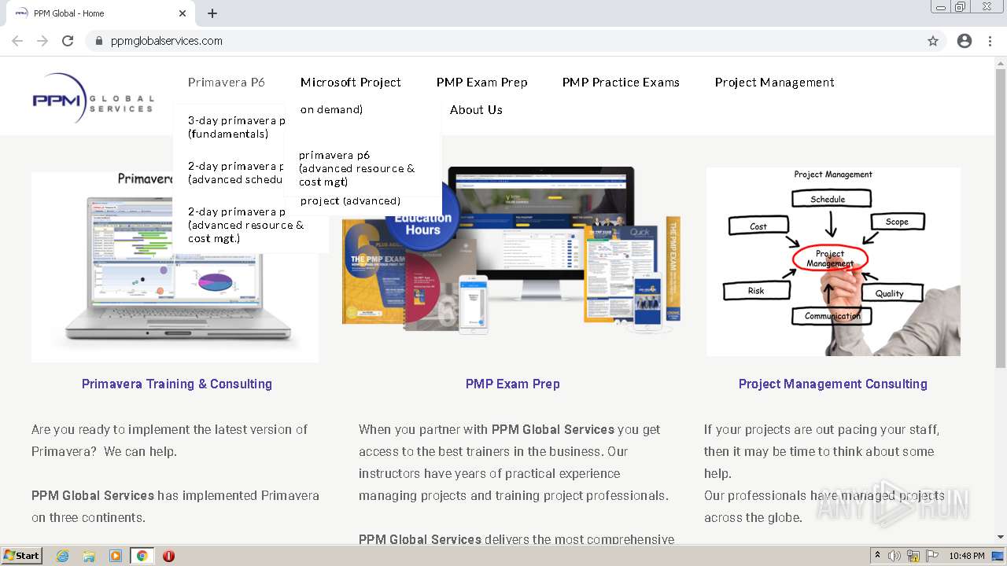This screenshot has width=1007, height=566.
Task: Click the 'PPM Global Services delivers' paragraph text
Action: 516,539
